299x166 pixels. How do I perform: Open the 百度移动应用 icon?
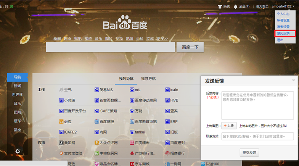(132, 100)
